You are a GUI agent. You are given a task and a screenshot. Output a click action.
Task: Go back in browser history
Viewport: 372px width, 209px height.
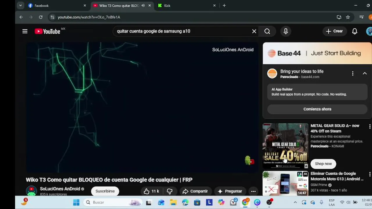[x=21, y=17]
